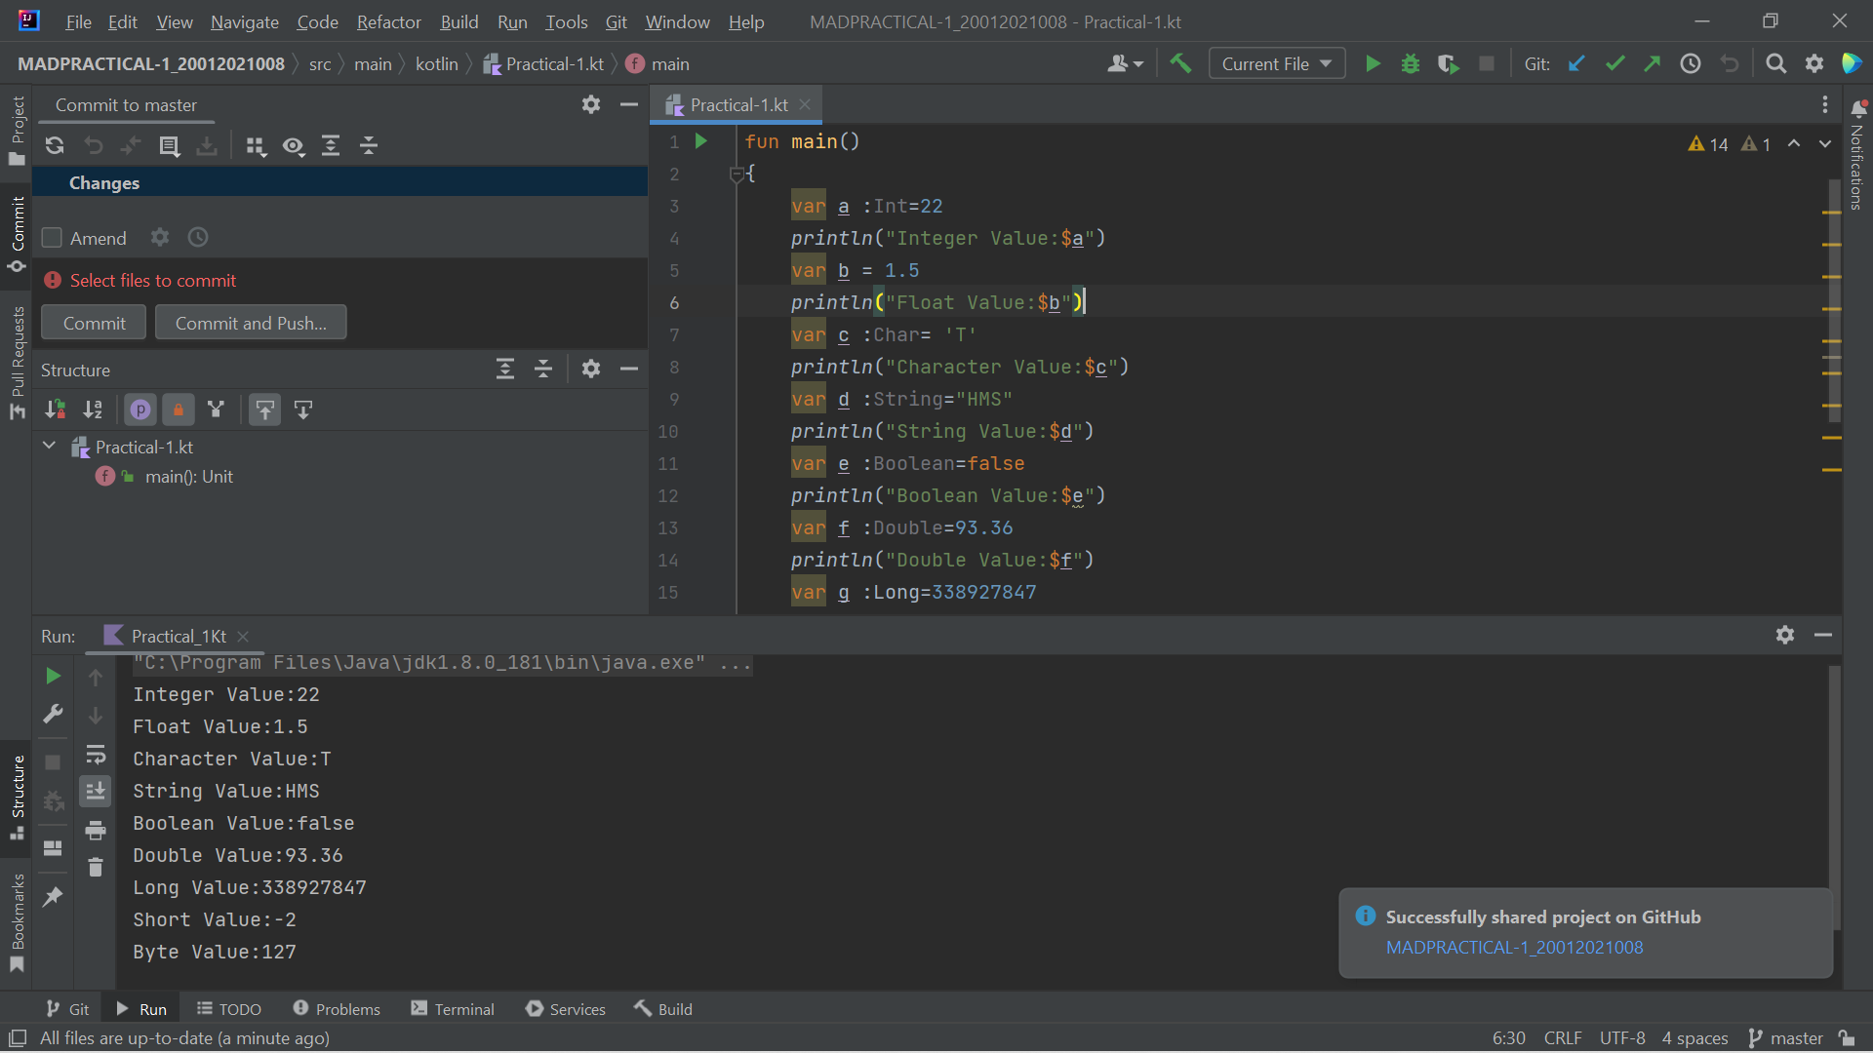The width and height of the screenshot is (1873, 1053).
Task: Collapse the Practical-1.kt structure node
Action: 50,447
